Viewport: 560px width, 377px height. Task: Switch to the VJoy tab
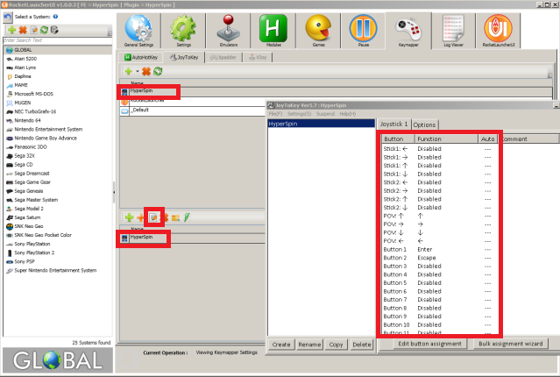coord(258,57)
